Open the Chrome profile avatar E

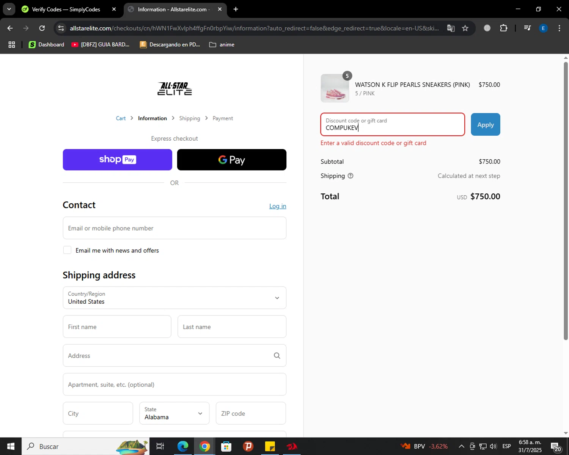coord(543,28)
